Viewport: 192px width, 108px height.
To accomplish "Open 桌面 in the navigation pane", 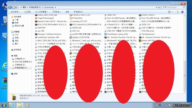I will click(15, 23).
